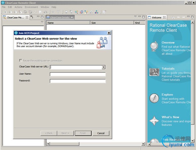
Task: Select the ClearCase Me... view tab
Action: (15, 18)
